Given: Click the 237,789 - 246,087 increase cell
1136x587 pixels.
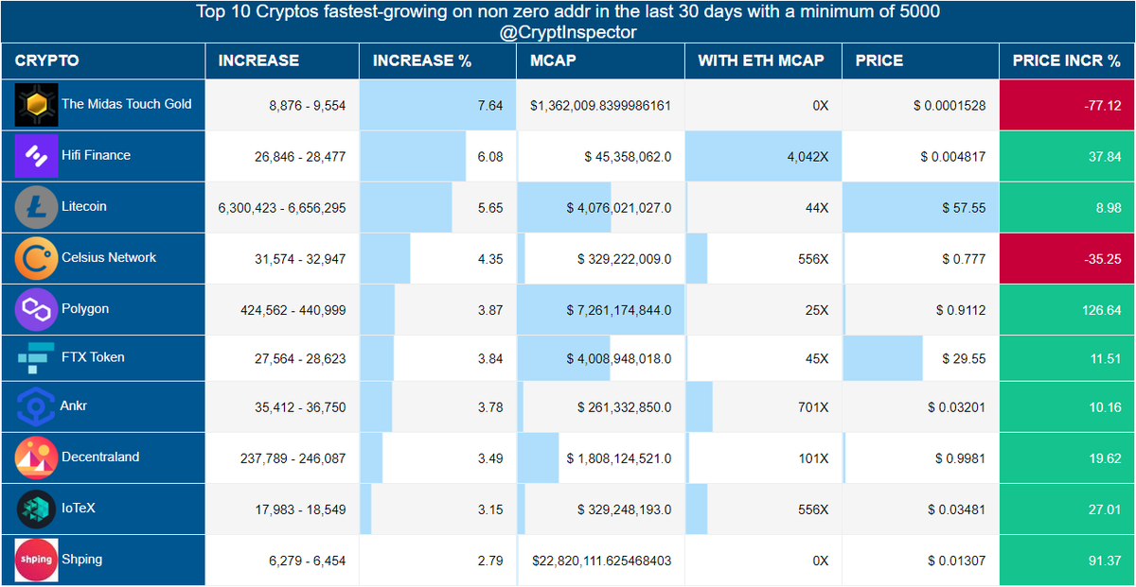Looking at the screenshot, I should point(282,458).
